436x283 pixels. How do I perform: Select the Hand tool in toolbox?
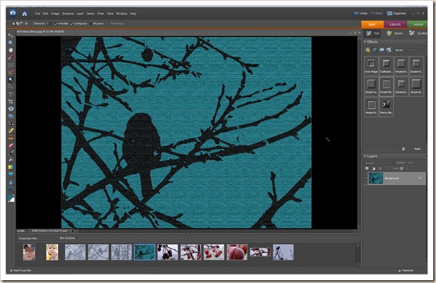pos(11,50)
